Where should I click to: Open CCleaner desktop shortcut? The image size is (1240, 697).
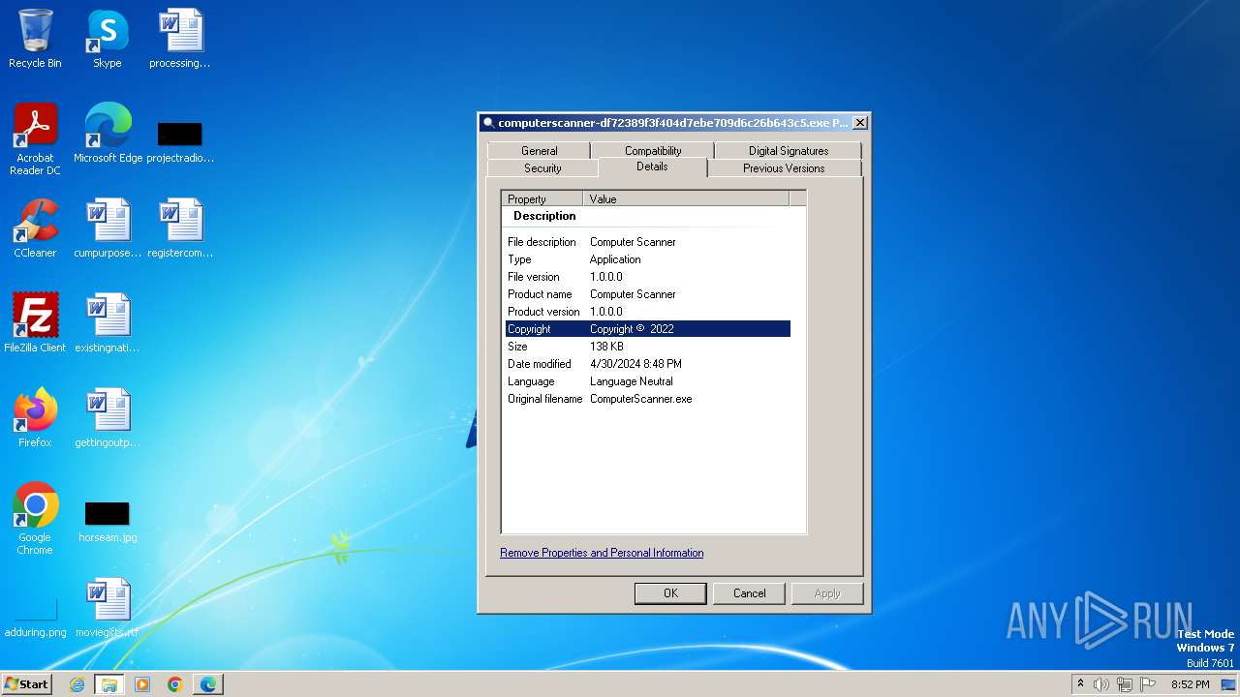[x=35, y=228]
